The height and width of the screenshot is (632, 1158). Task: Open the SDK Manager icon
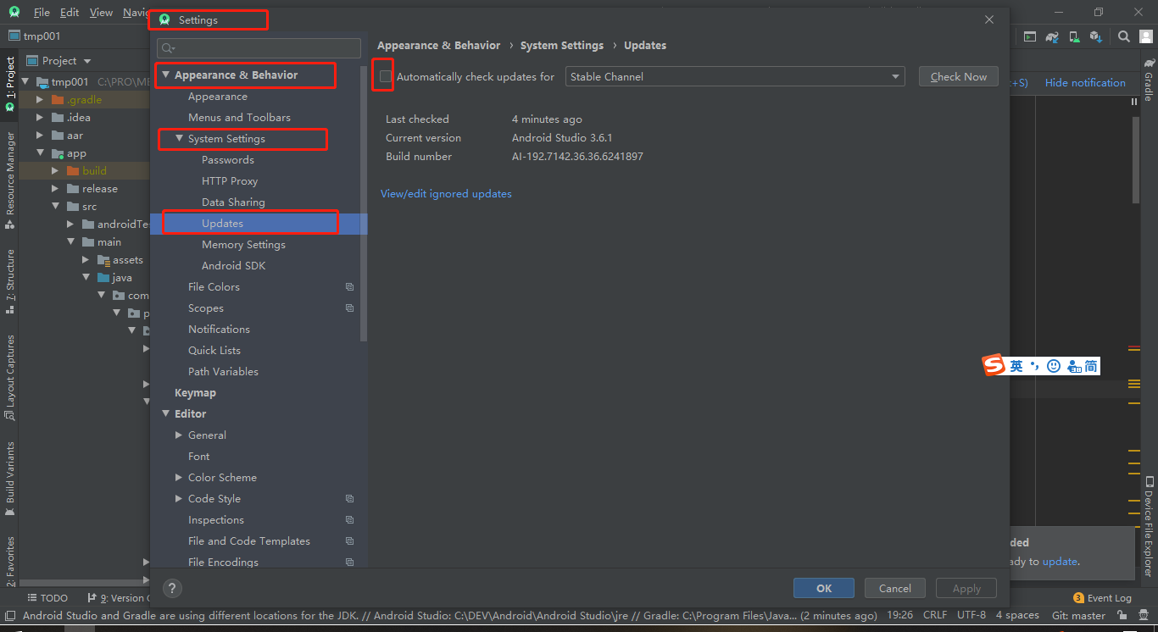1096,36
